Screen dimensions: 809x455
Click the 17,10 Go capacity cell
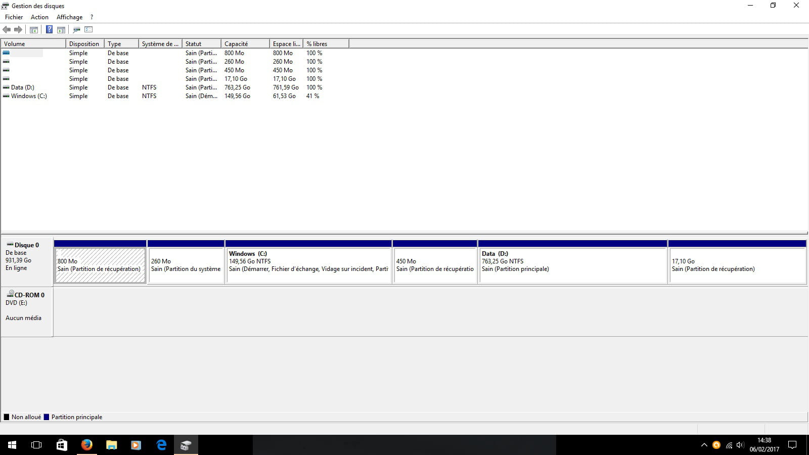click(x=236, y=79)
